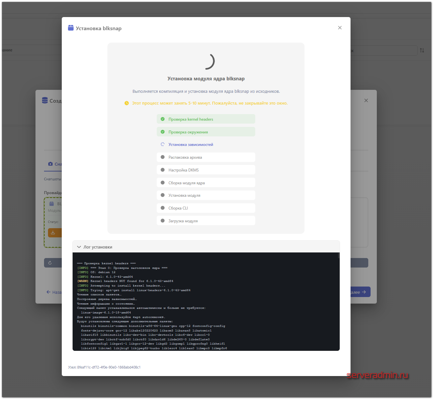
Task: Click the database icon in background dialog title
Action: point(45,100)
